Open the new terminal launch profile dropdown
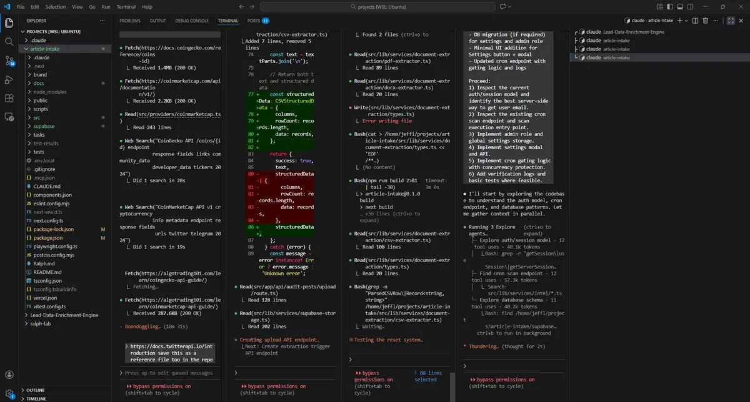This screenshot has width=750, height=402. (x=687, y=21)
